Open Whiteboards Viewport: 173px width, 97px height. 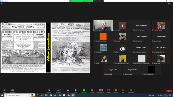131,91
